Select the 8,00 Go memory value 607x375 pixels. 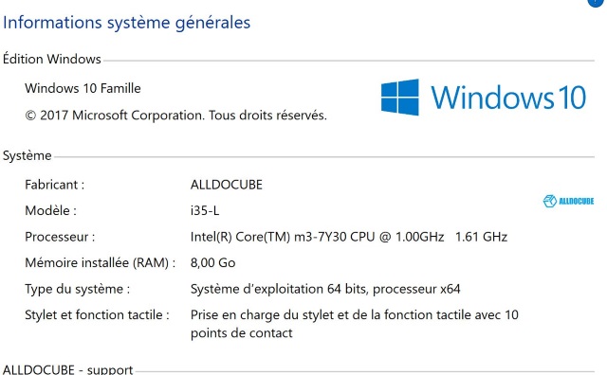[212, 263]
